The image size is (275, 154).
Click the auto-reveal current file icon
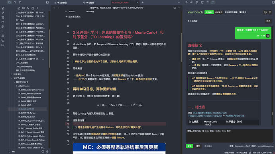point(33,8)
